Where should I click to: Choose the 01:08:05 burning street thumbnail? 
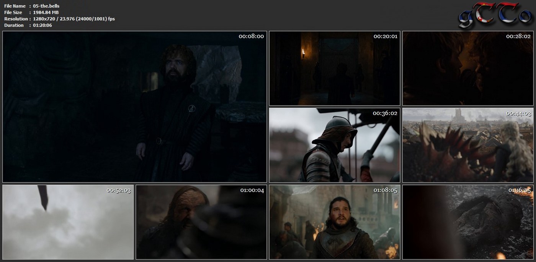click(335, 222)
